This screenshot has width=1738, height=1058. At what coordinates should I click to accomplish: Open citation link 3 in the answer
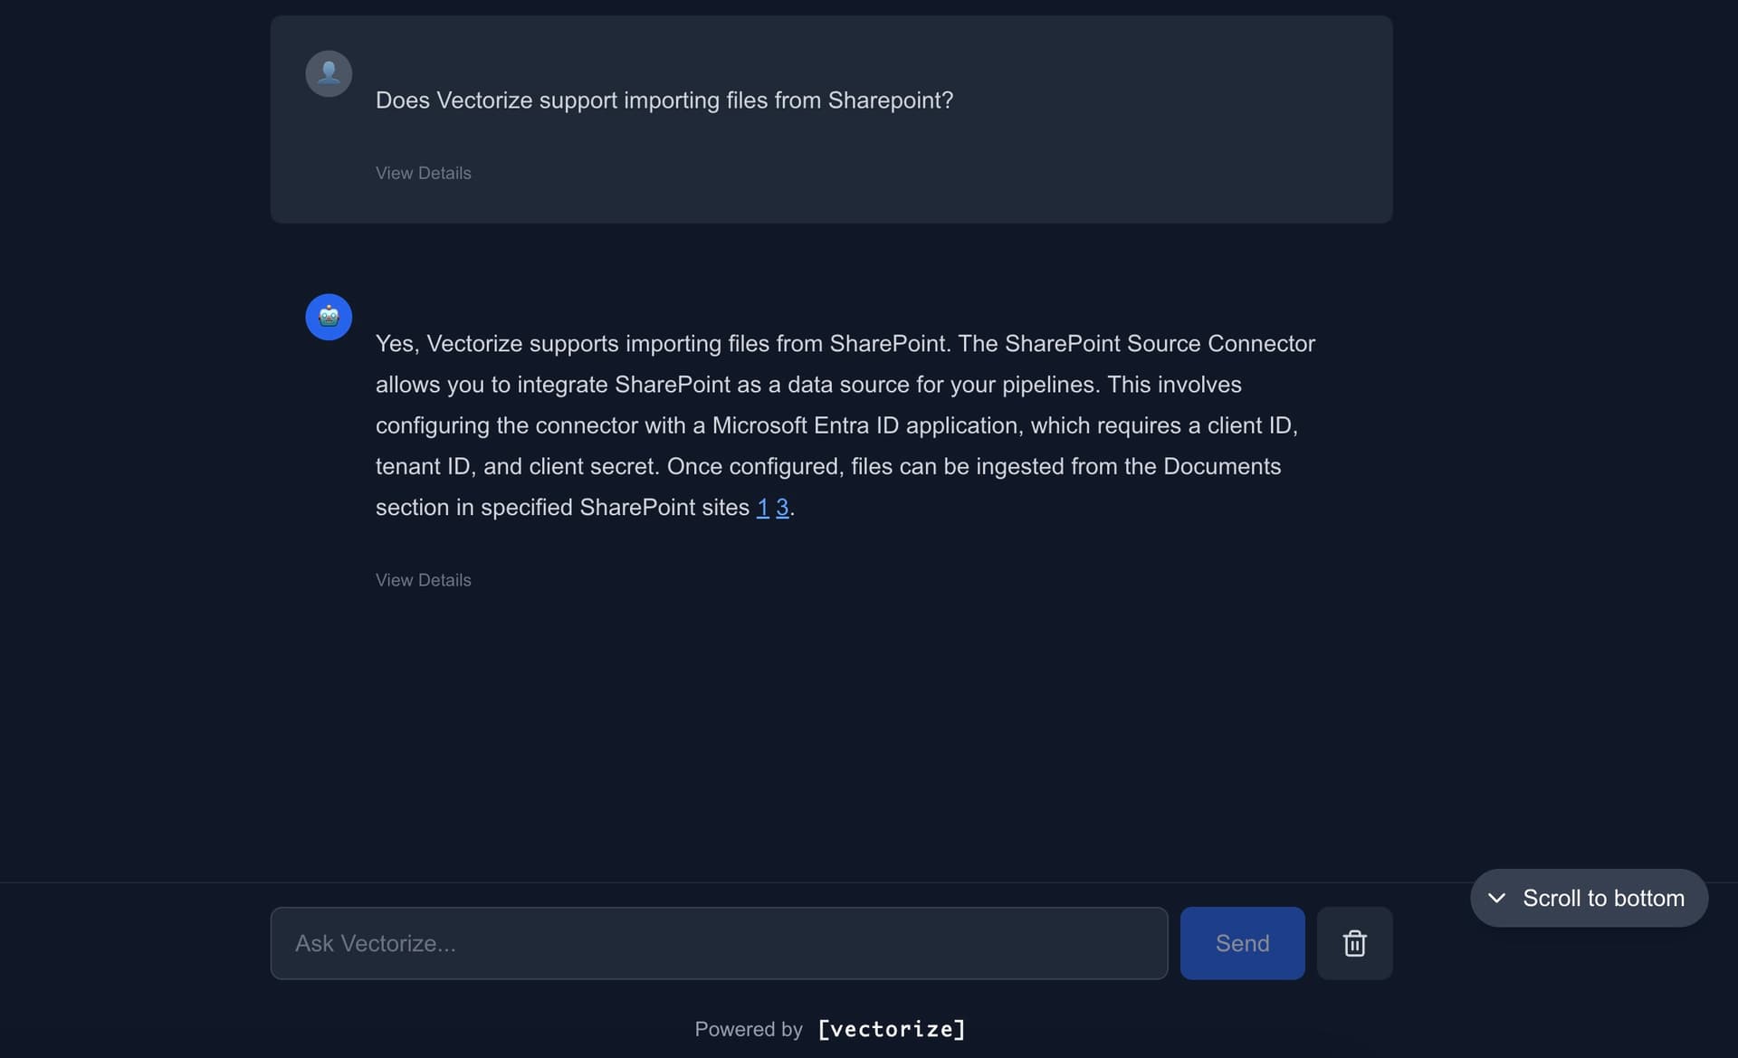(782, 508)
